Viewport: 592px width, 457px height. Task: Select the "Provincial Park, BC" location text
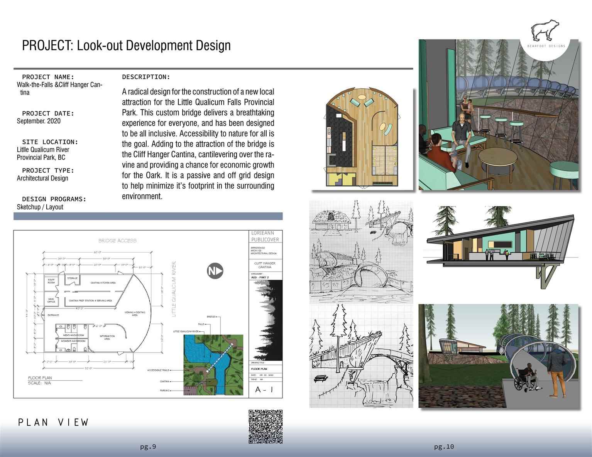41,157
